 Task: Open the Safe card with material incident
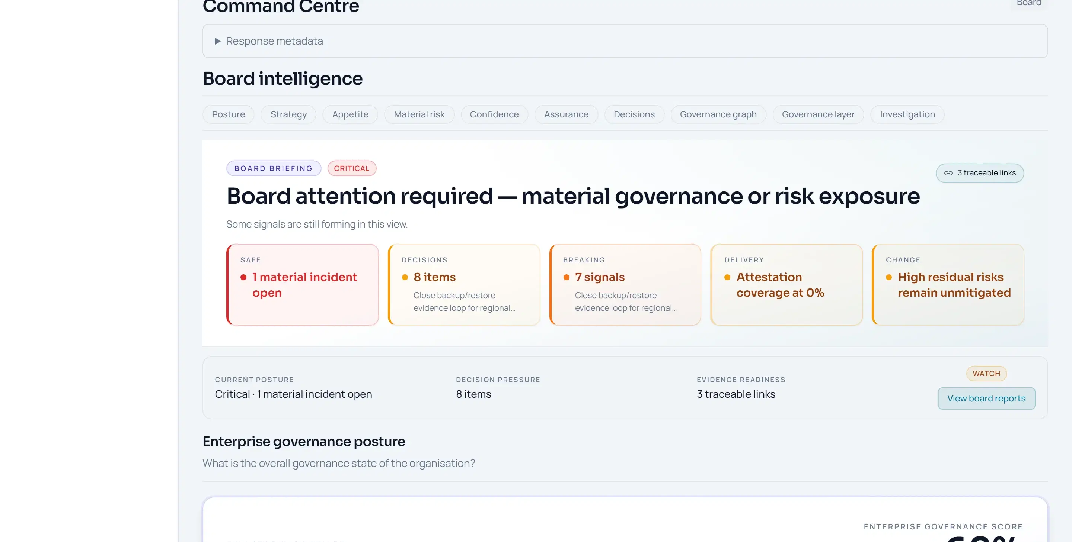(x=303, y=285)
